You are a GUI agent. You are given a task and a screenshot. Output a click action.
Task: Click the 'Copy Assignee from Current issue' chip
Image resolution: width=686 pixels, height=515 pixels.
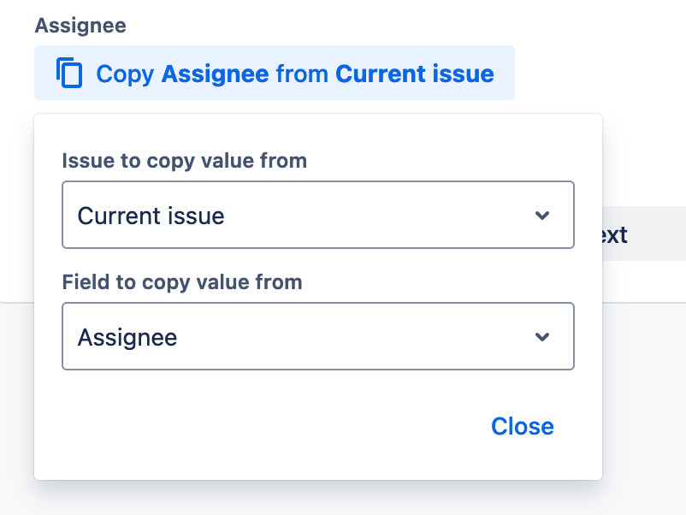click(x=275, y=73)
